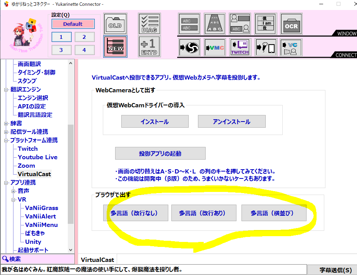
Task: Open the perspective ABC scrolling text window
Action: (215, 24)
